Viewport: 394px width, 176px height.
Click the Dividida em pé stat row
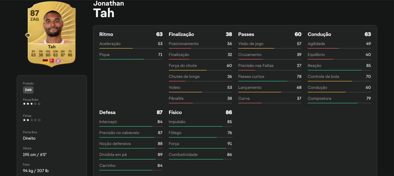[x=131, y=154]
